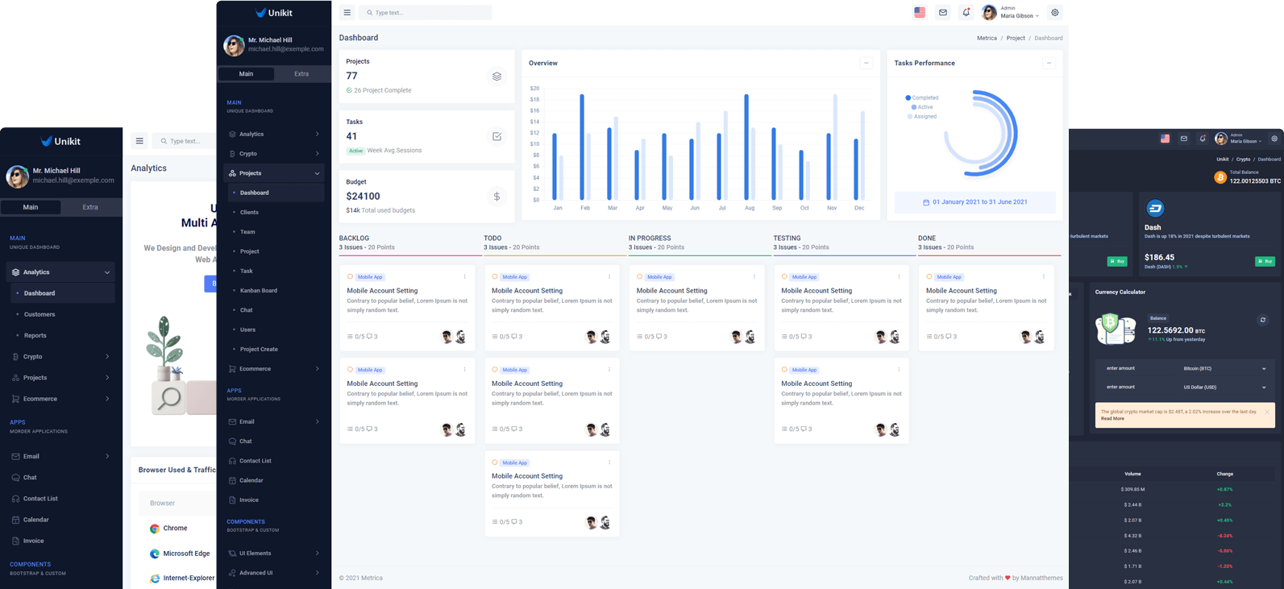Open three-dot menu on first Backlog card
This screenshot has height=589, width=1284.
tap(465, 276)
